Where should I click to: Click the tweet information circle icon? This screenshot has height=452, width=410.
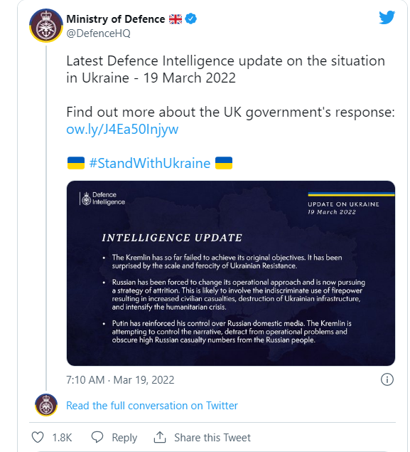coord(387,379)
